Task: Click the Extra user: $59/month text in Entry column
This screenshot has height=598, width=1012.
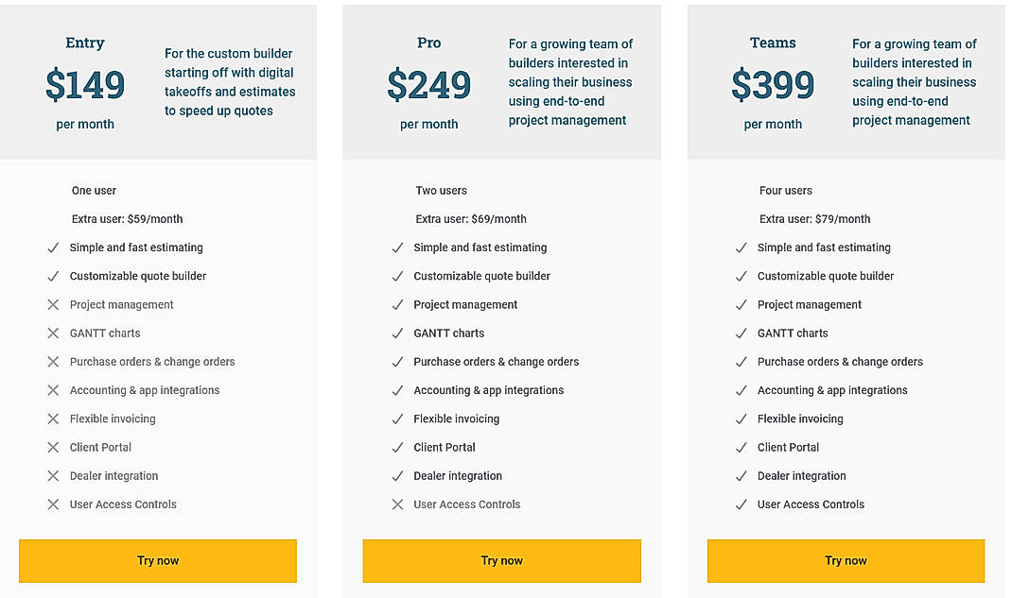Action: tap(128, 218)
